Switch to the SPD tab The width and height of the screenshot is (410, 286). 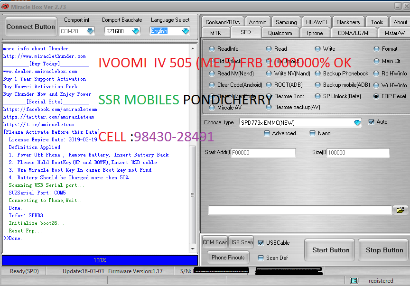(x=245, y=32)
